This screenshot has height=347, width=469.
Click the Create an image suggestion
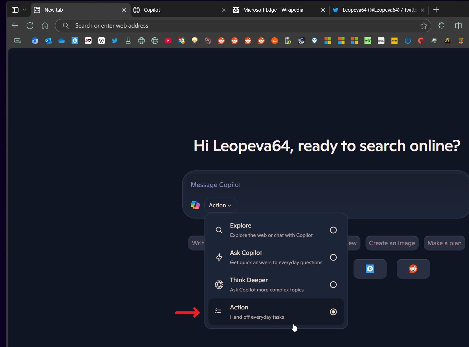pyautogui.click(x=392, y=243)
